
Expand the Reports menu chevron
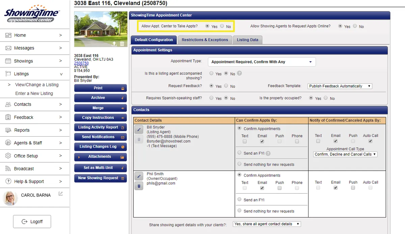[61, 130]
